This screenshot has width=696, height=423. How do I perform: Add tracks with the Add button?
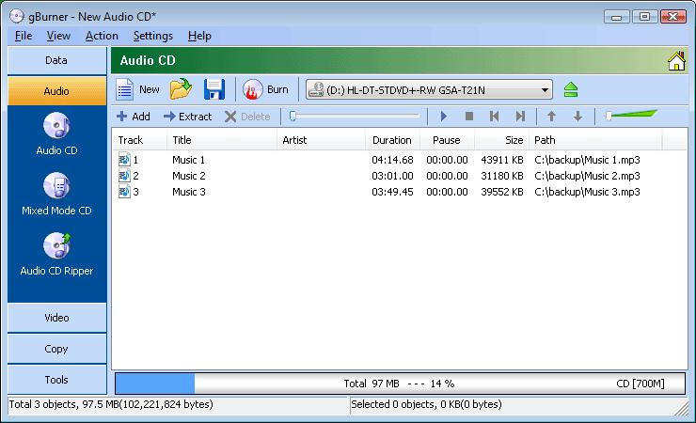134,117
